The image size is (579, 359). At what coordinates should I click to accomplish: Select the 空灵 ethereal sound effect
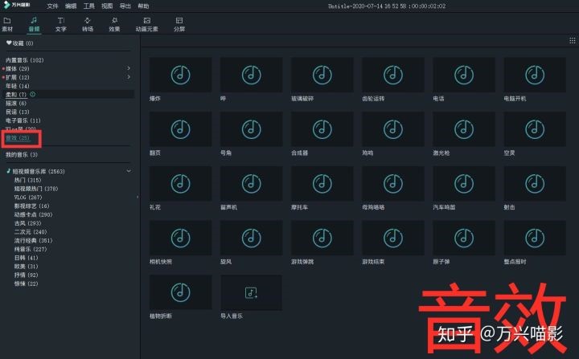tap(535, 129)
